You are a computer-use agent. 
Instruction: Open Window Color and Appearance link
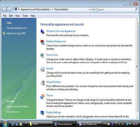(x=61, y=31)
